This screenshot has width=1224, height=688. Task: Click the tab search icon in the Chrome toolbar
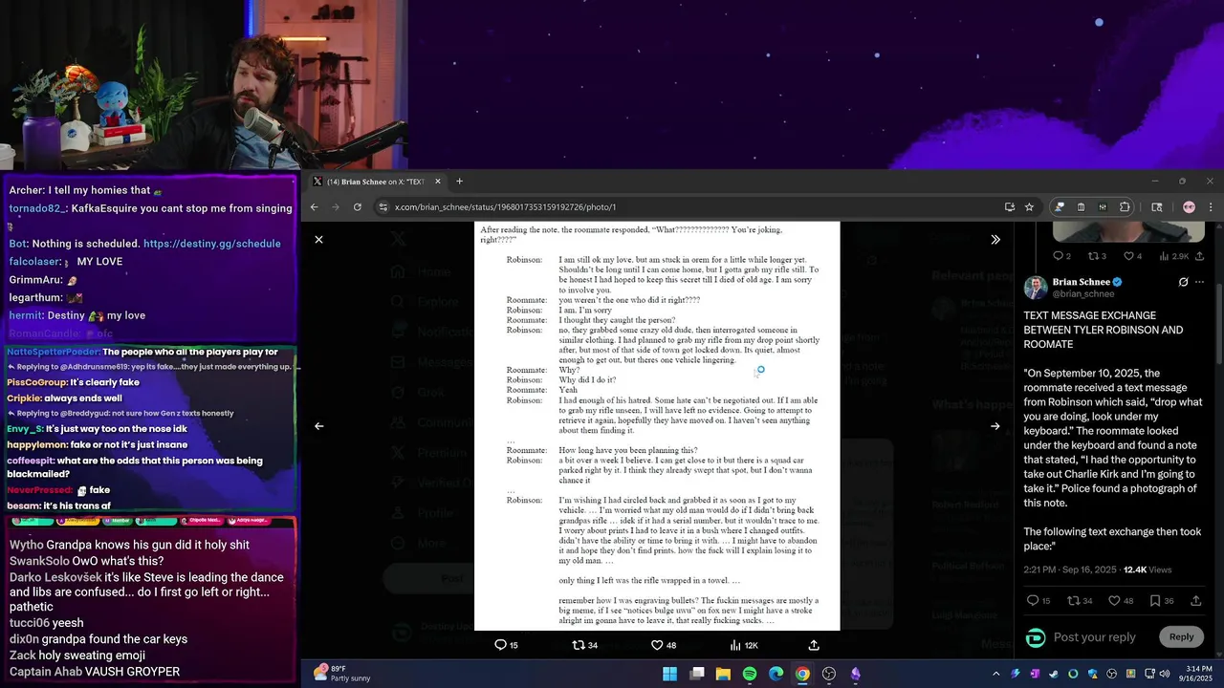pyautogui.click(x=1156, y=206)
